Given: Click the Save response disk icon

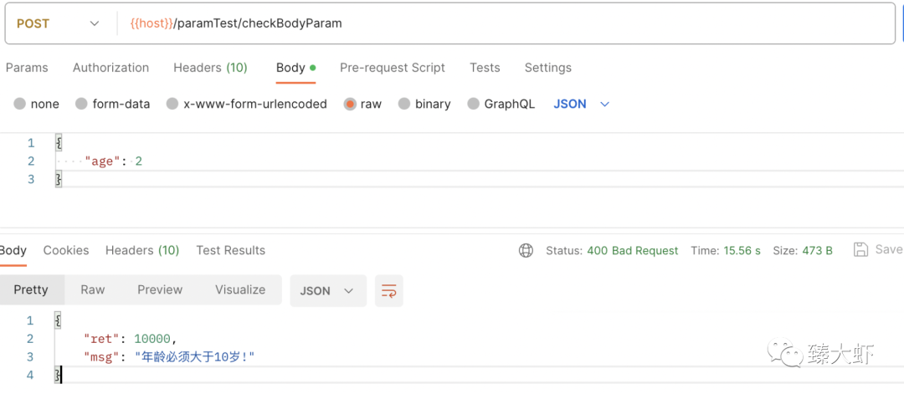Looking at the screenshot, I should coord(860,249).
